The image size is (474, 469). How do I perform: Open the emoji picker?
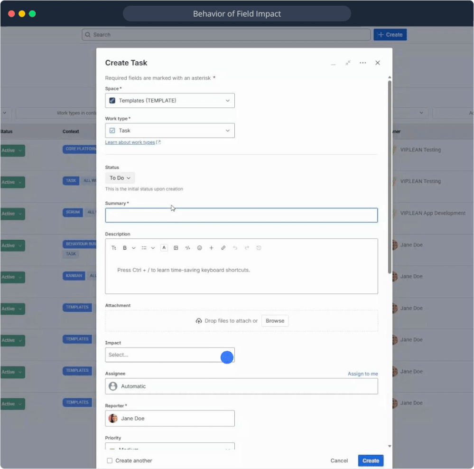pyautogui.click(x=199, y=248)
